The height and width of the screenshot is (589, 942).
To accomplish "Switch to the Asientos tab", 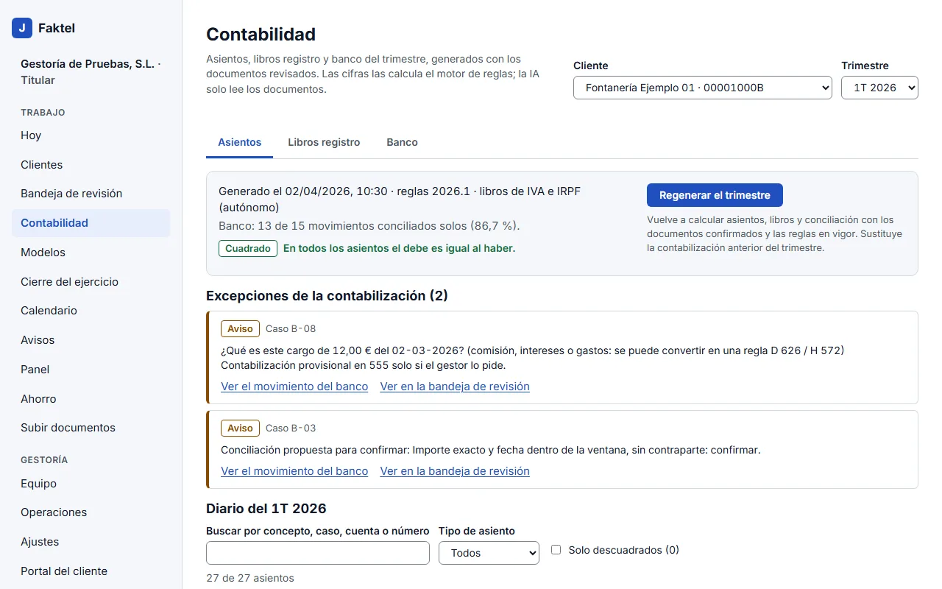I will pyautogui.click(x=239, y=142).
